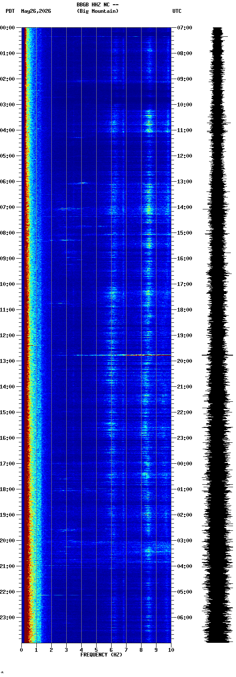The height and width of the screenshot is (677, 236).
Task: Click UTC axis time label '07:00'
Action: (185, 28)
